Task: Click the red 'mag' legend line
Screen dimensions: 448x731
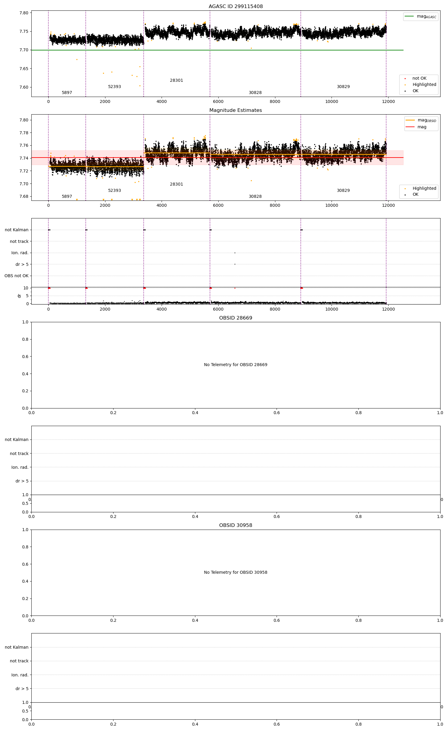Action: (x=410, y=127)
